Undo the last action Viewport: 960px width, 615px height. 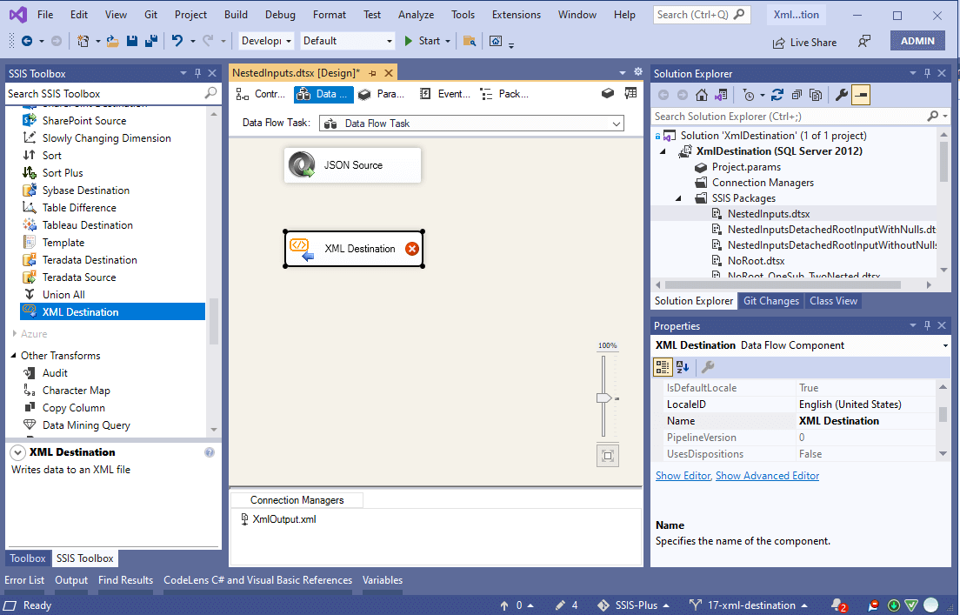click(177, 41)
